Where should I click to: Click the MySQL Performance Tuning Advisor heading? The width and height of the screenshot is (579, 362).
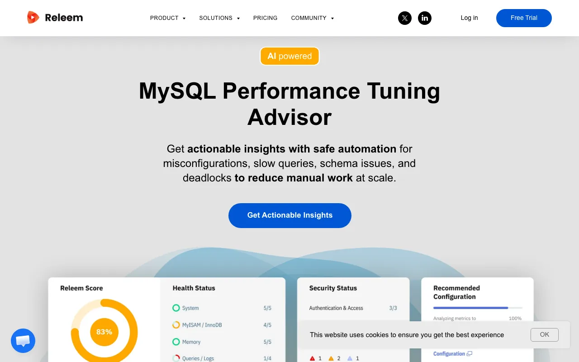289,104
